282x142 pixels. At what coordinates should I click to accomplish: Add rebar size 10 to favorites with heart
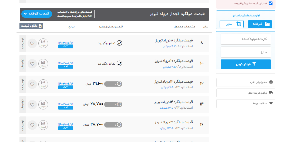coord(32,64)
